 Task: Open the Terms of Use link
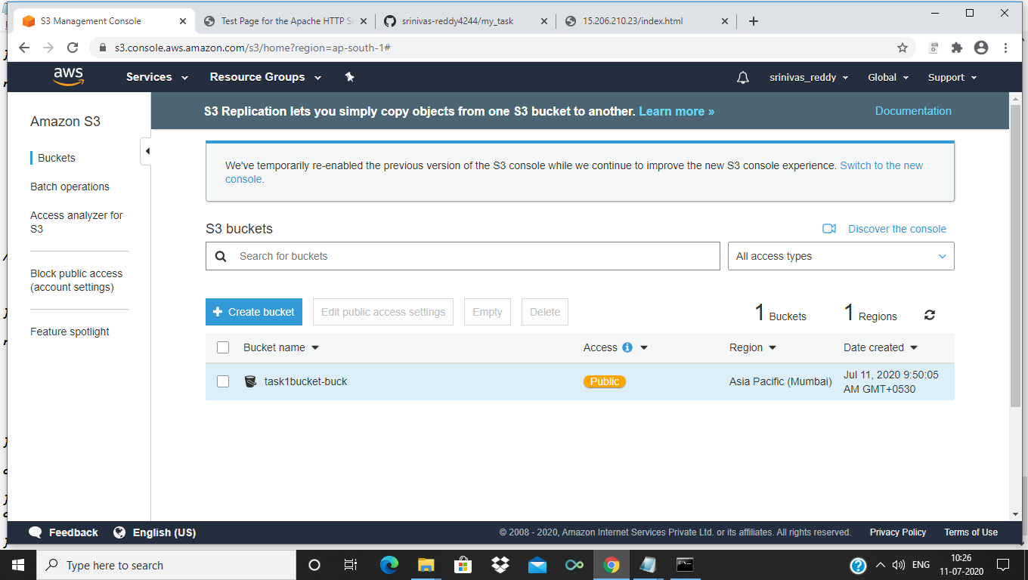[971, 532]
